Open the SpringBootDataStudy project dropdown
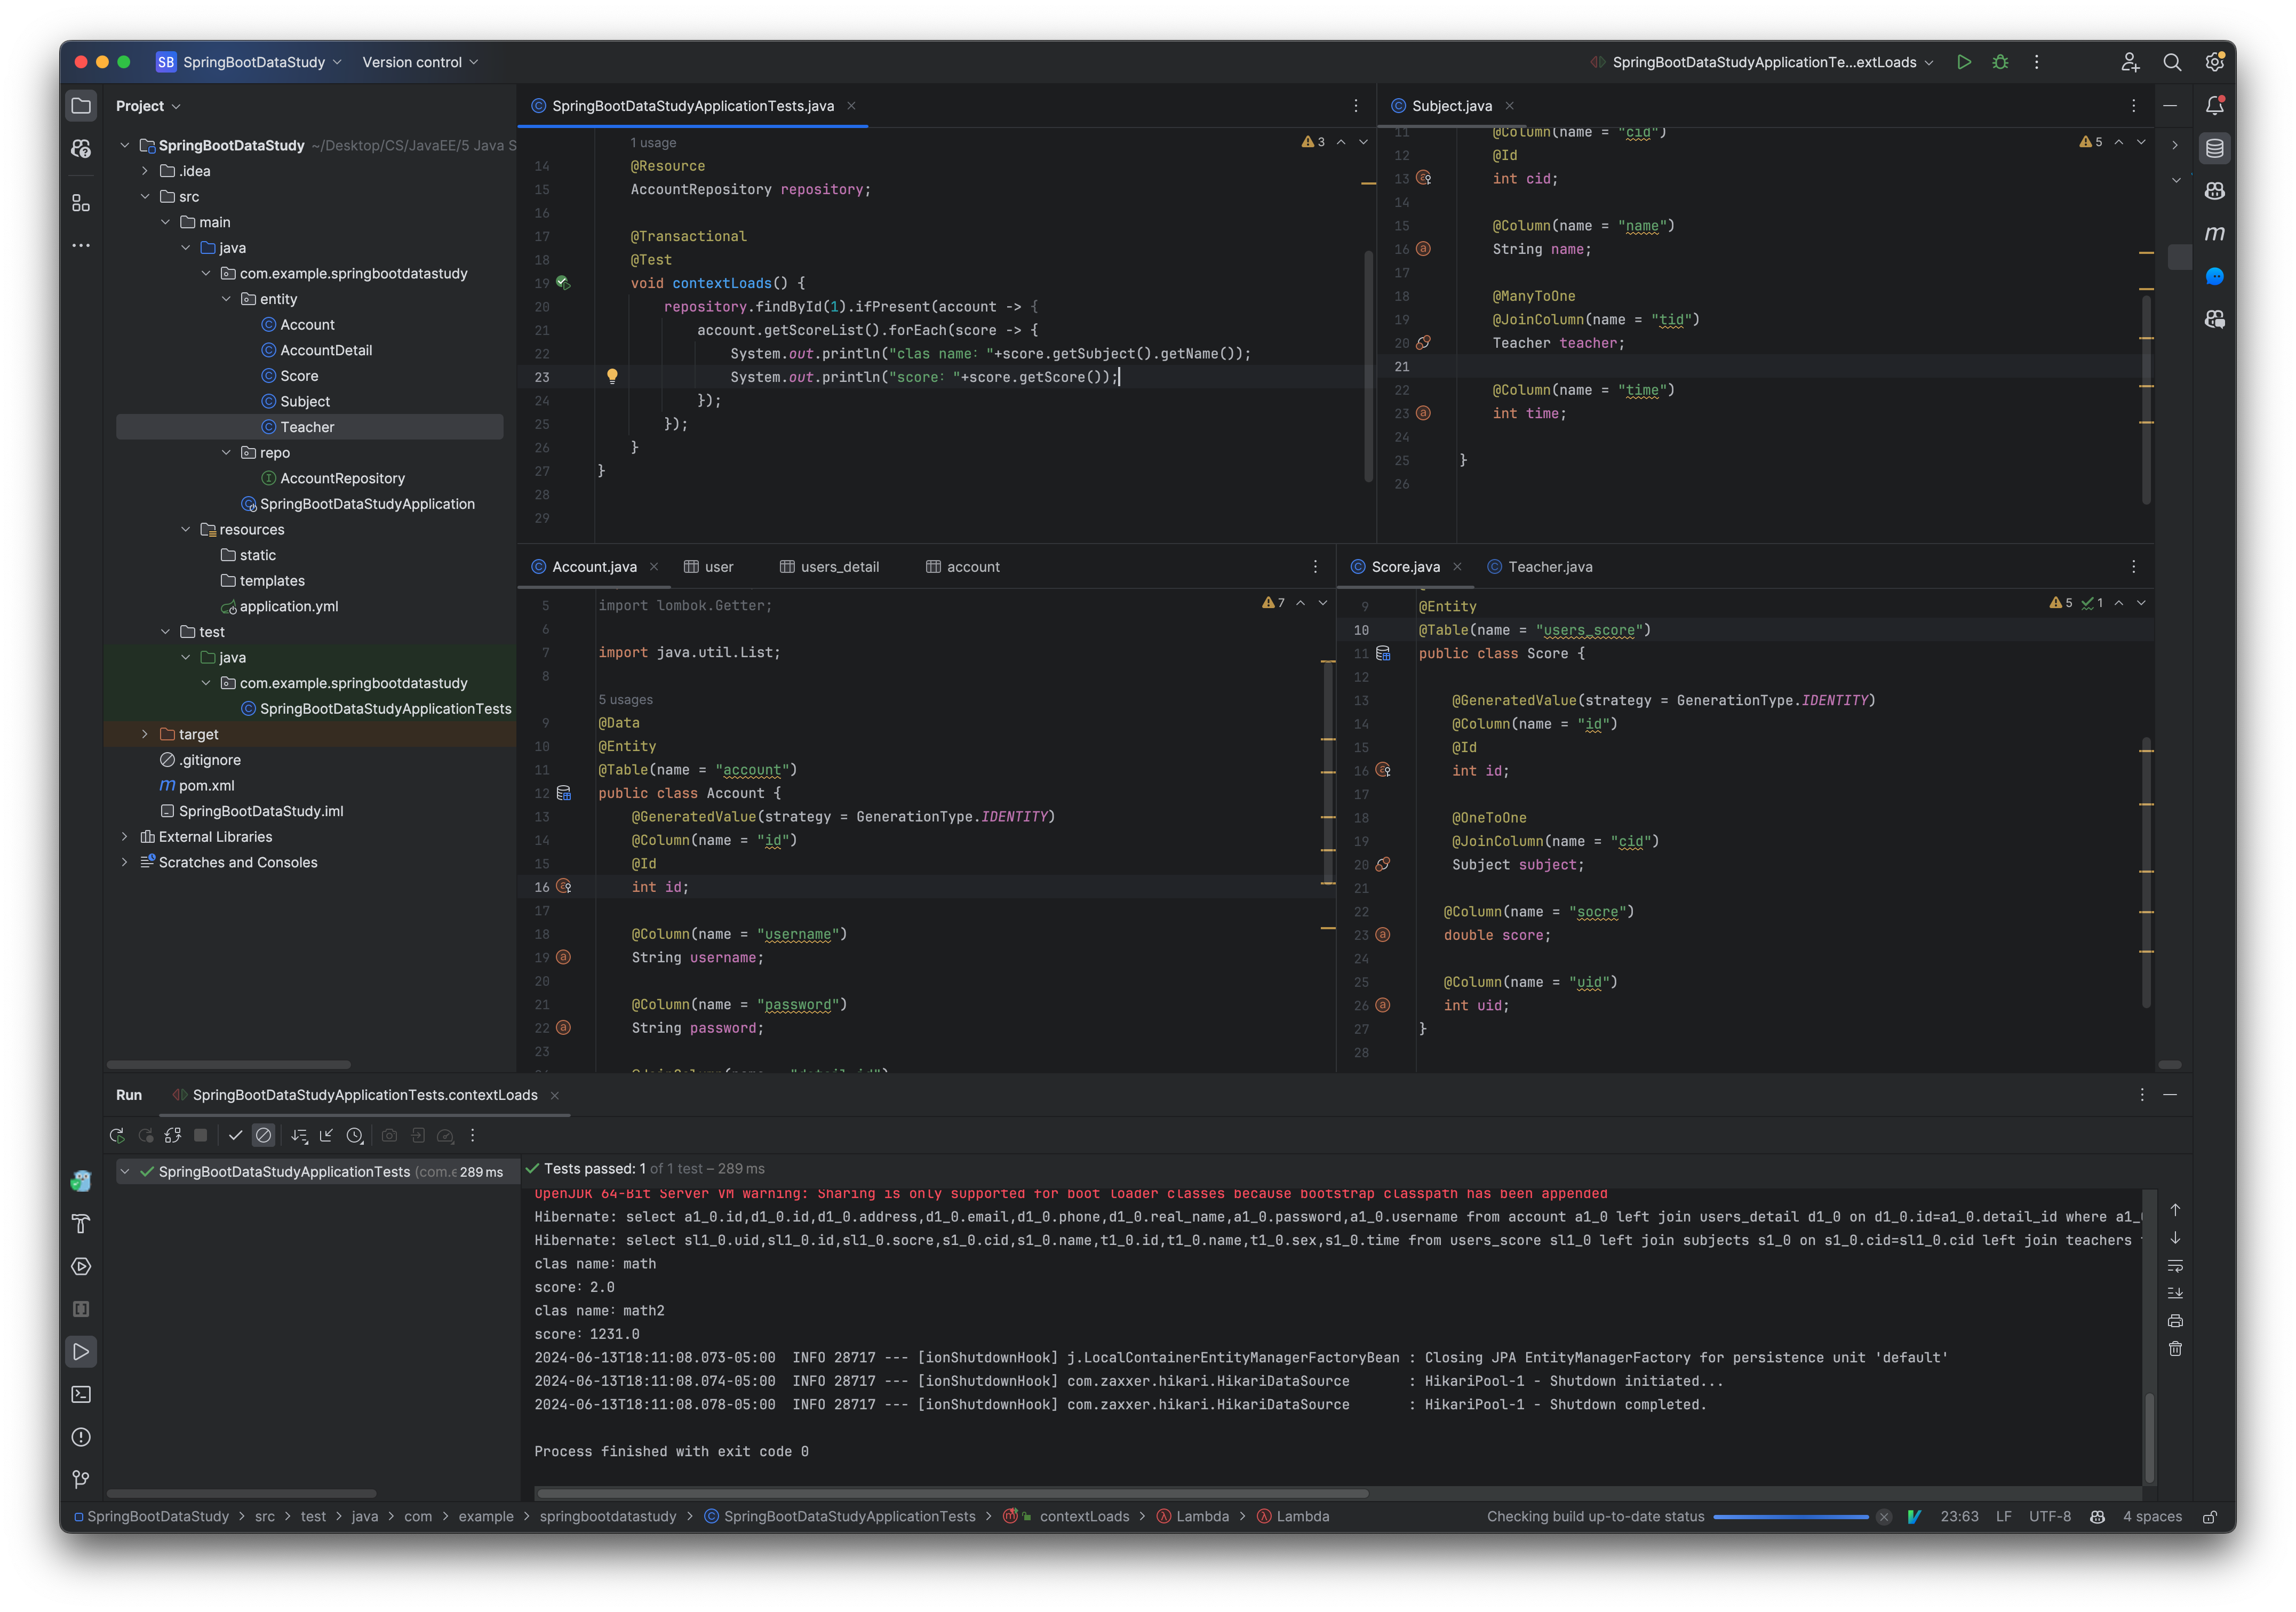This screenshot has width=2296, height=1612. pos(249,62)
